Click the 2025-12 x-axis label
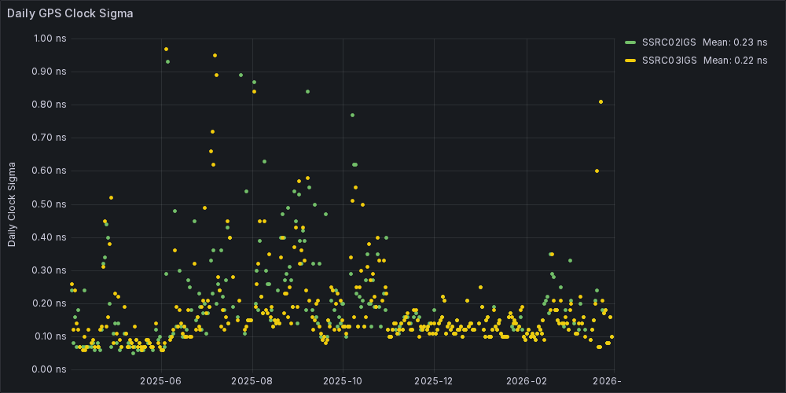This screenshot has width=786, height=393. (x=435, y=380)
